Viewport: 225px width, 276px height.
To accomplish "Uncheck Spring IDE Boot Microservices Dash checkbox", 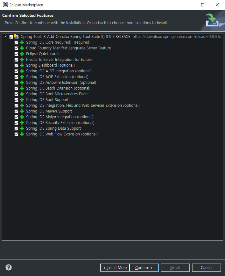I will (x=16, y=94).
